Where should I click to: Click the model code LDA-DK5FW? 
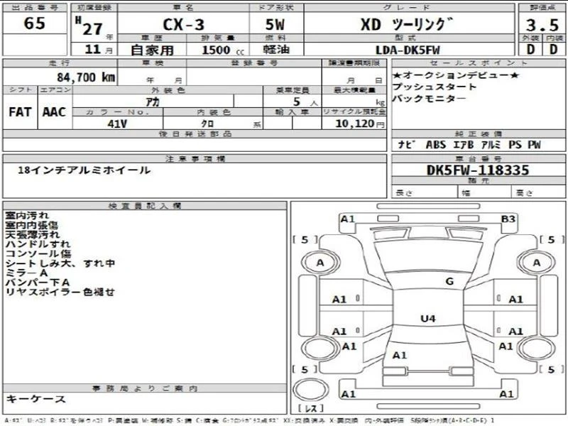408,50
